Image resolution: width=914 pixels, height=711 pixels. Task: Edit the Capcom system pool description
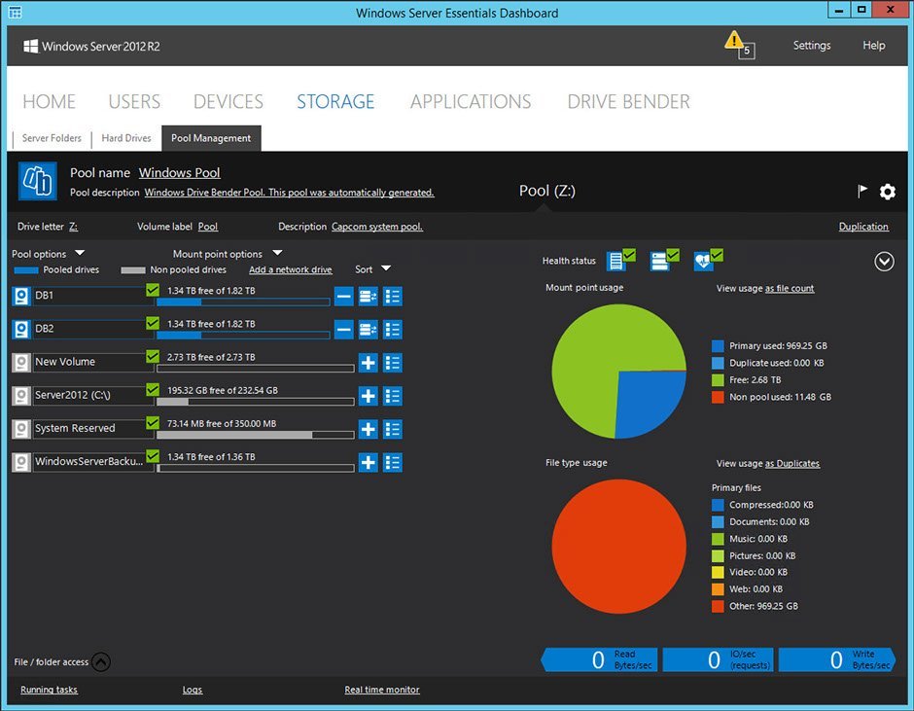(377, 227)
